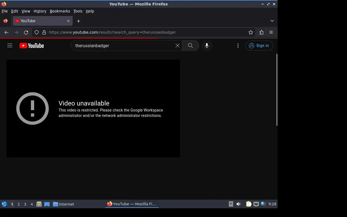Screen dimensions: 347x217
Task: View site security padlock information
Action: point(44,32)
